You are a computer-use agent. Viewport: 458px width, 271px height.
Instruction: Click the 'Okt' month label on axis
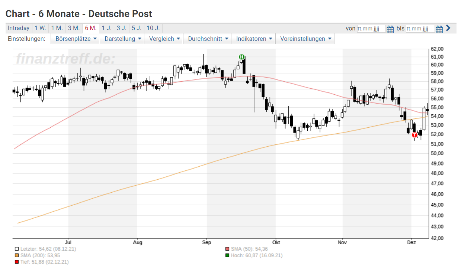pos(276,242)
